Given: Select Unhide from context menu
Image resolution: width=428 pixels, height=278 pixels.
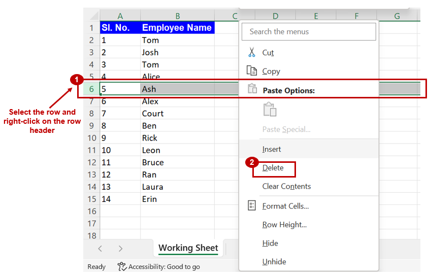Looking at the screenshot, I should coord(309,261).
